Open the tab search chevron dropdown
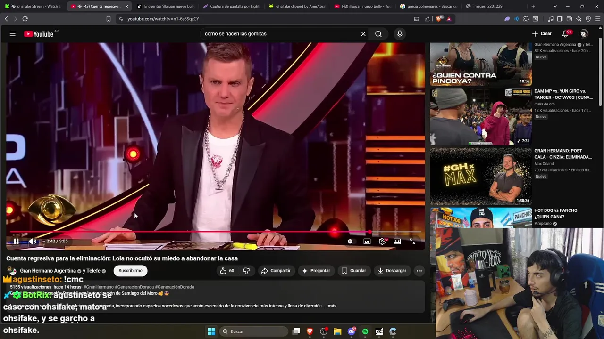604x339 pixels. click(555, 6)
